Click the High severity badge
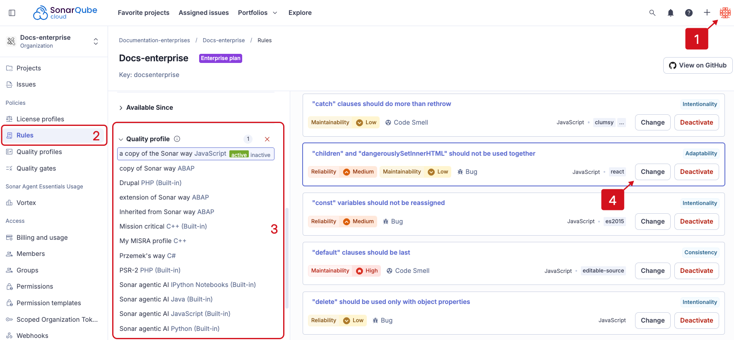The image size is (734, 340). point(367,271)
